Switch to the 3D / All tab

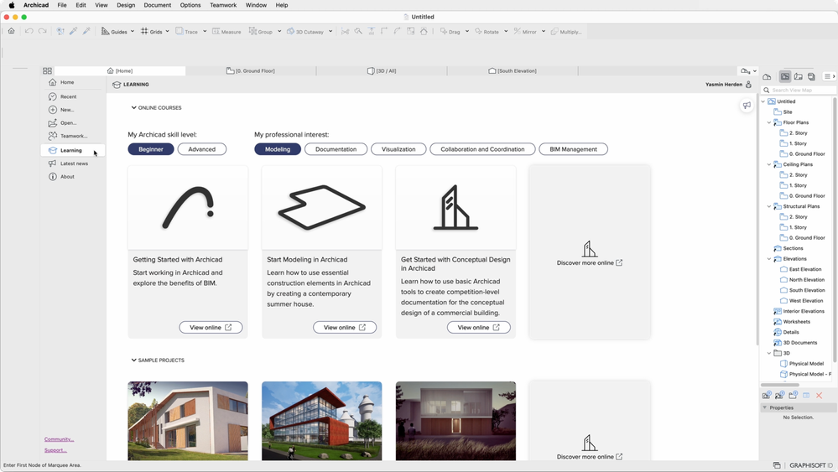click(382, 70)
